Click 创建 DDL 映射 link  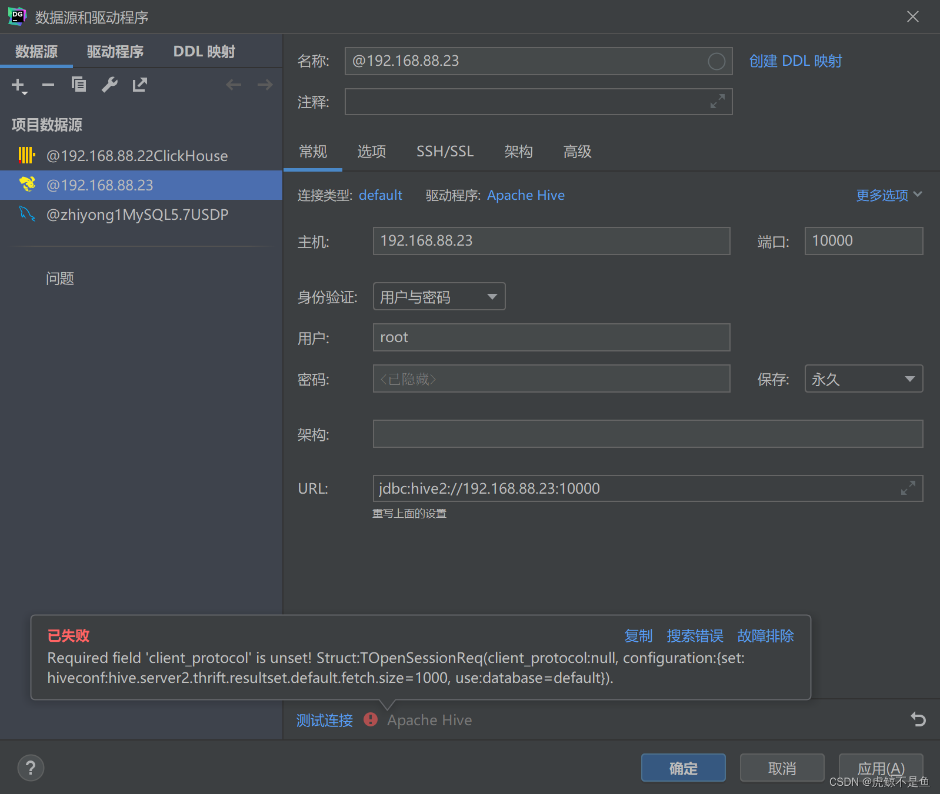(795, 61)
